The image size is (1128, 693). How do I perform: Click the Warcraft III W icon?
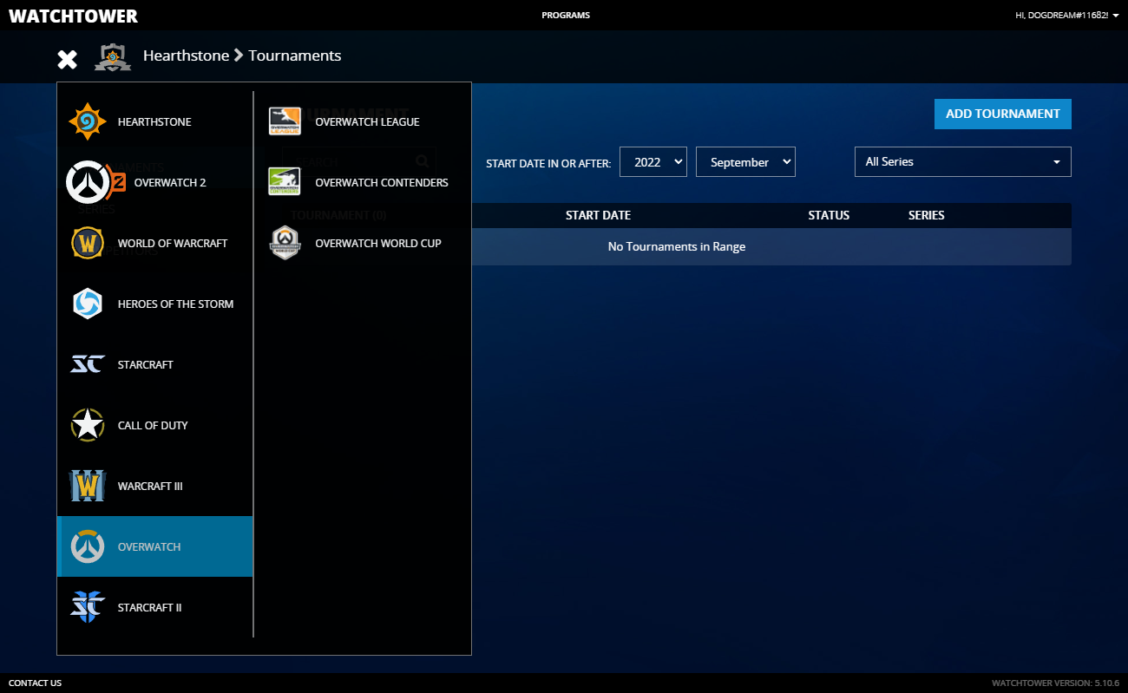[88, 487]
